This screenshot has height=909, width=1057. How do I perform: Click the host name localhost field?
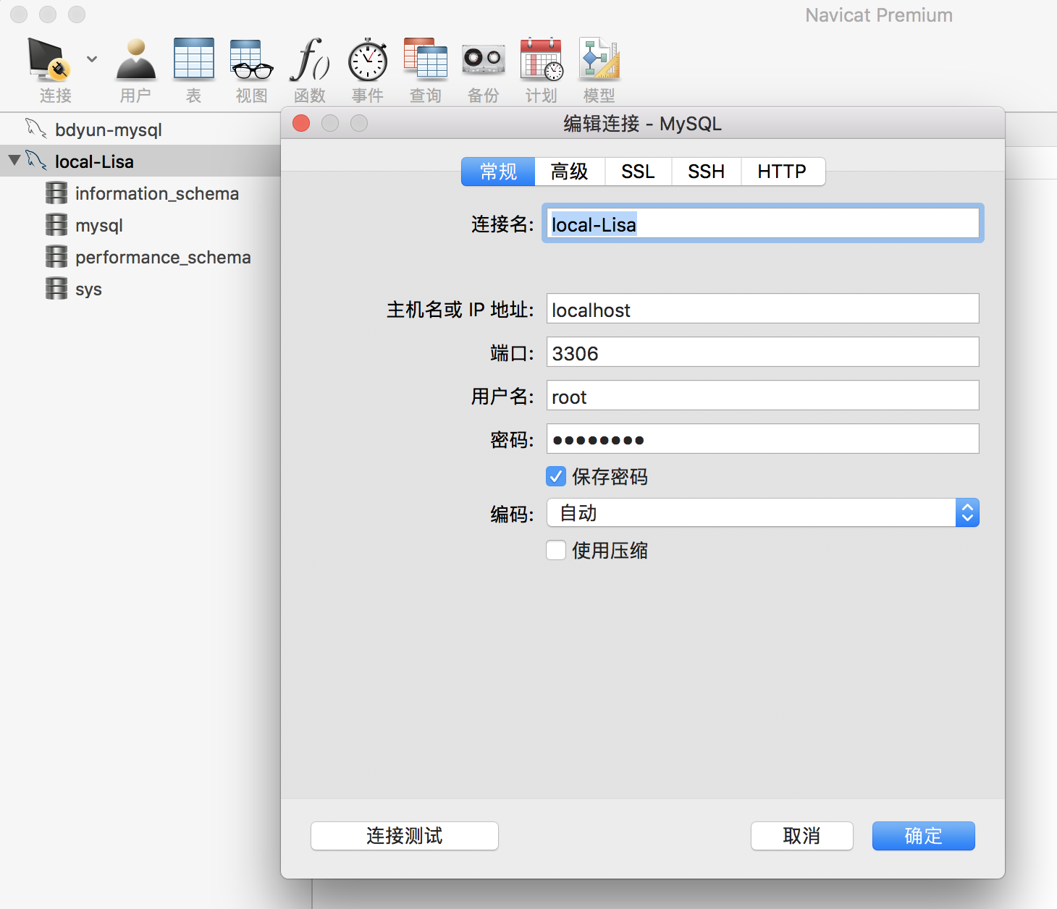tap(762, 309)
